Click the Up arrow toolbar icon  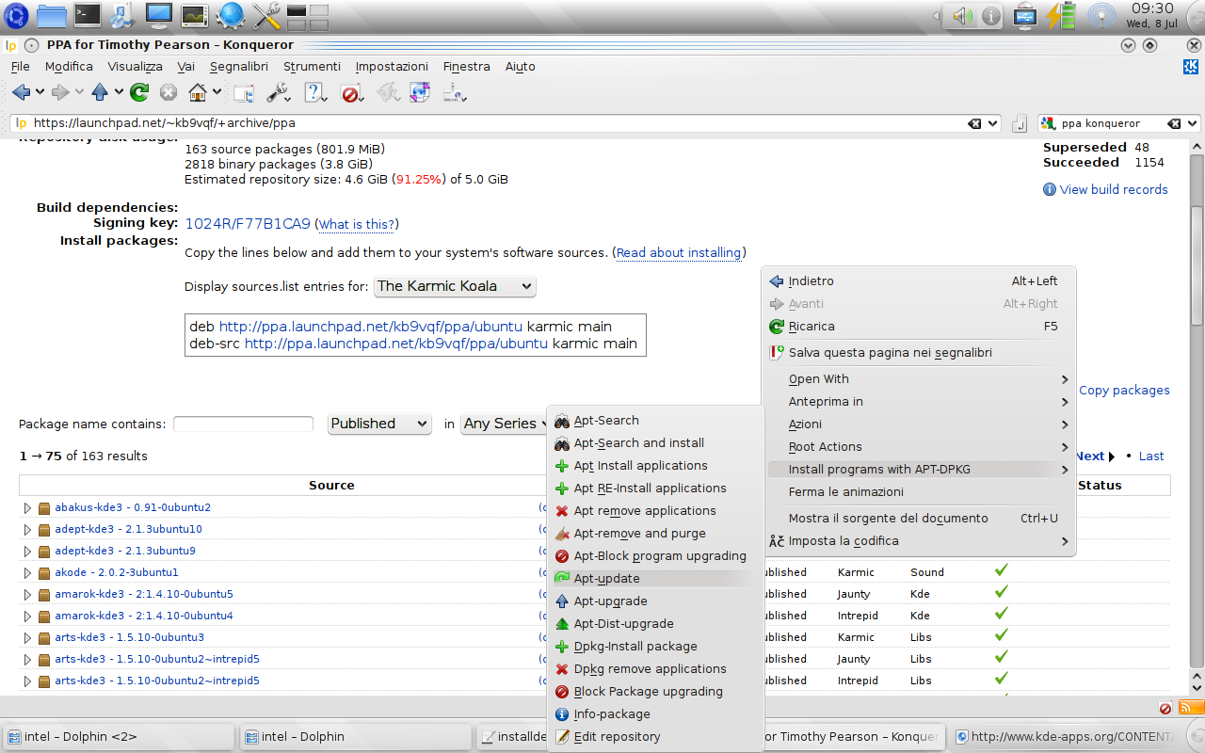coord(100,92)
